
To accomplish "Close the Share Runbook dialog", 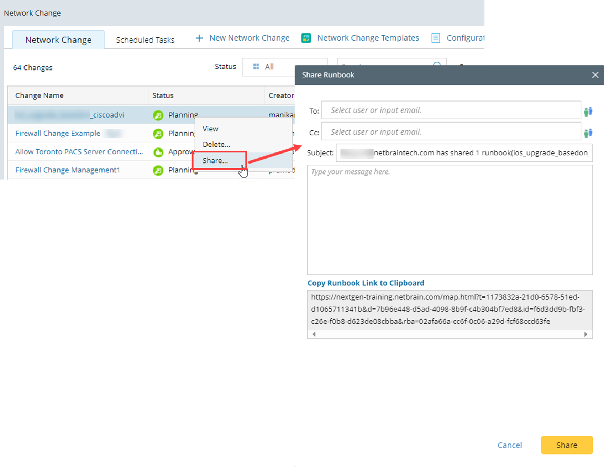I will (x=595, y=75).
